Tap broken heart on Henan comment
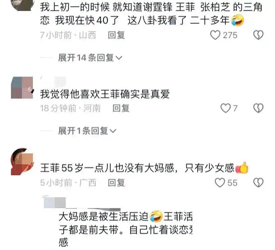 tap(258, 108)
